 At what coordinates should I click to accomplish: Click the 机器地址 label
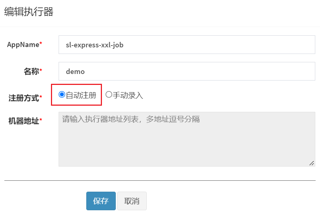click(x=24, y=121)
